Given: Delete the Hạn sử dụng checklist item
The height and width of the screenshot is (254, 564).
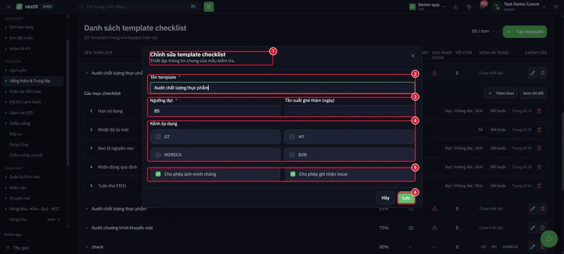Looking at the screenshot, I should click(x=539, y=111).
